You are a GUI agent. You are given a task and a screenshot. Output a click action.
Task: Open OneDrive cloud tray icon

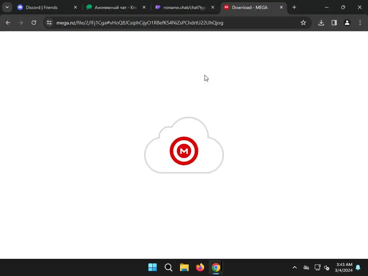[306, 267]
